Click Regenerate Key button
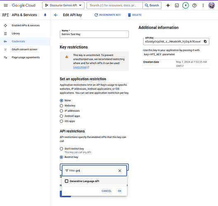Screen dimensions: 218x206 pyautogui.click(x=107, y=15)
